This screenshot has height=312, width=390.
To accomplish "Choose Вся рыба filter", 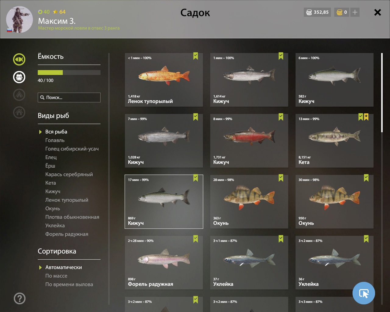I will pyautogui.click(x=56, y=132).
